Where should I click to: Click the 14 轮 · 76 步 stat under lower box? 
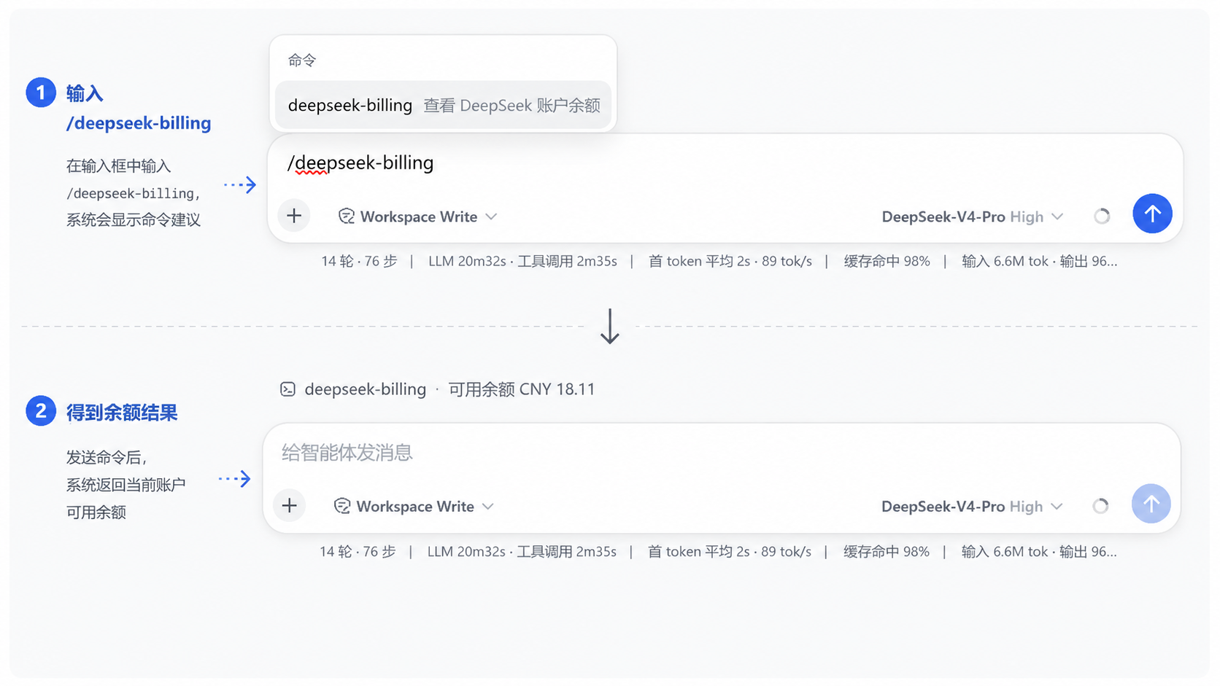point(358,552)
